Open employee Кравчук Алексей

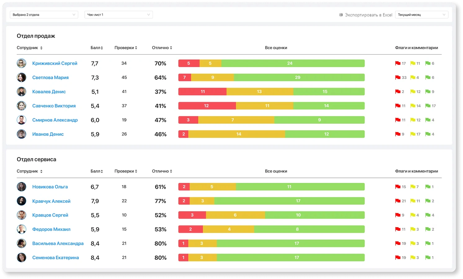tap(51, 201)
